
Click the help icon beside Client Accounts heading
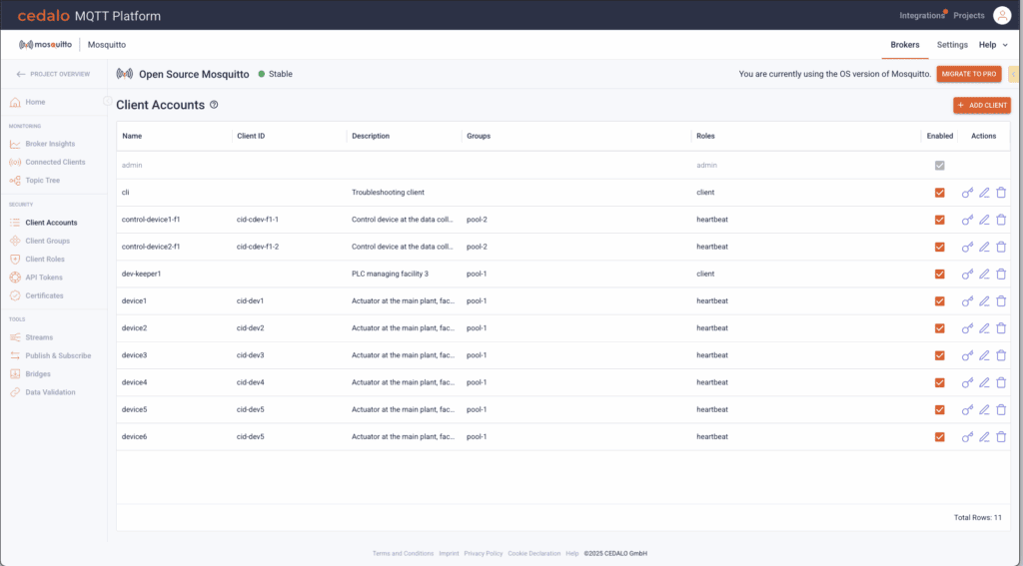[214, 105]
